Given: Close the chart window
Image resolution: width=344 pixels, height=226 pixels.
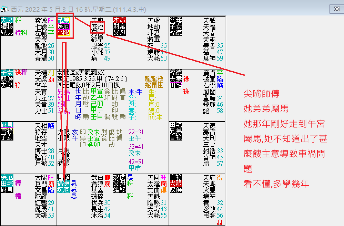Looking at the screenshot, I should (337, 9).
